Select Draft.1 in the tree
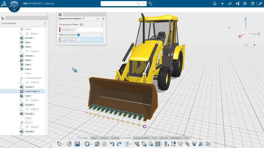The width and height of the screenshot is (264, 148). 28,96
